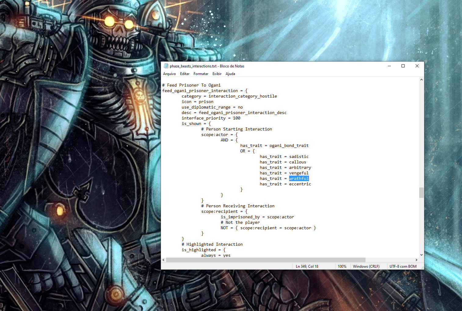Click 'UTF-8 com BOM' in status bar
This screenshot has height=311, width=462.
[x=403, y=266]
